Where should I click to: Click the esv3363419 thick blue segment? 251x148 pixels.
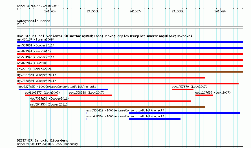pyautogui.click(x=184, y=113)
